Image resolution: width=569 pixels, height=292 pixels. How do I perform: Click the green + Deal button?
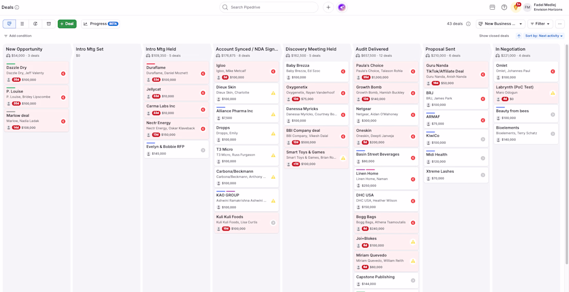(x=67, y=24)
